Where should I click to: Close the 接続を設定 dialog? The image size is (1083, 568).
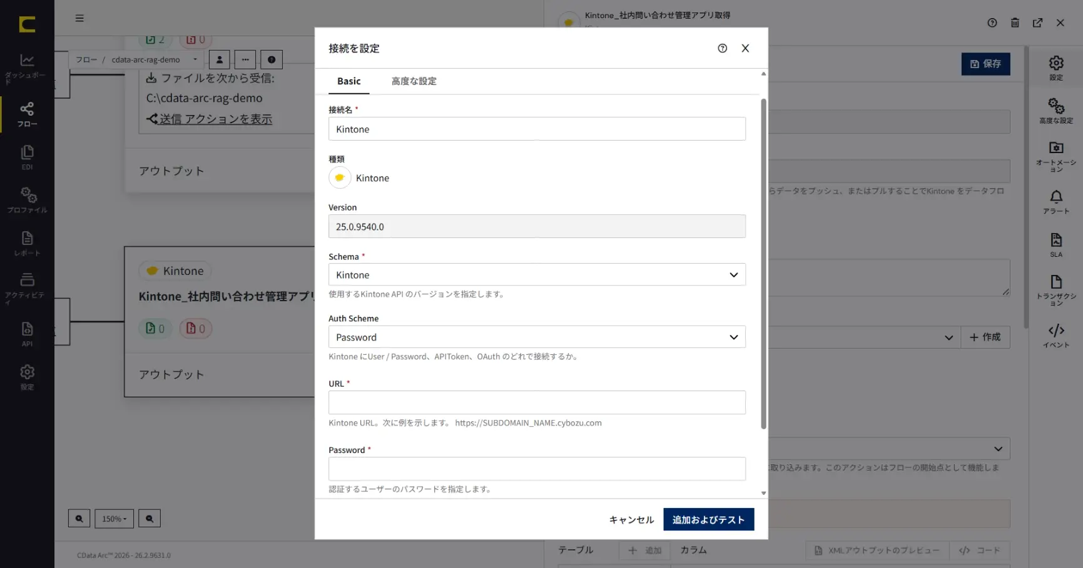pyautogui.click(x=745, y=48)
